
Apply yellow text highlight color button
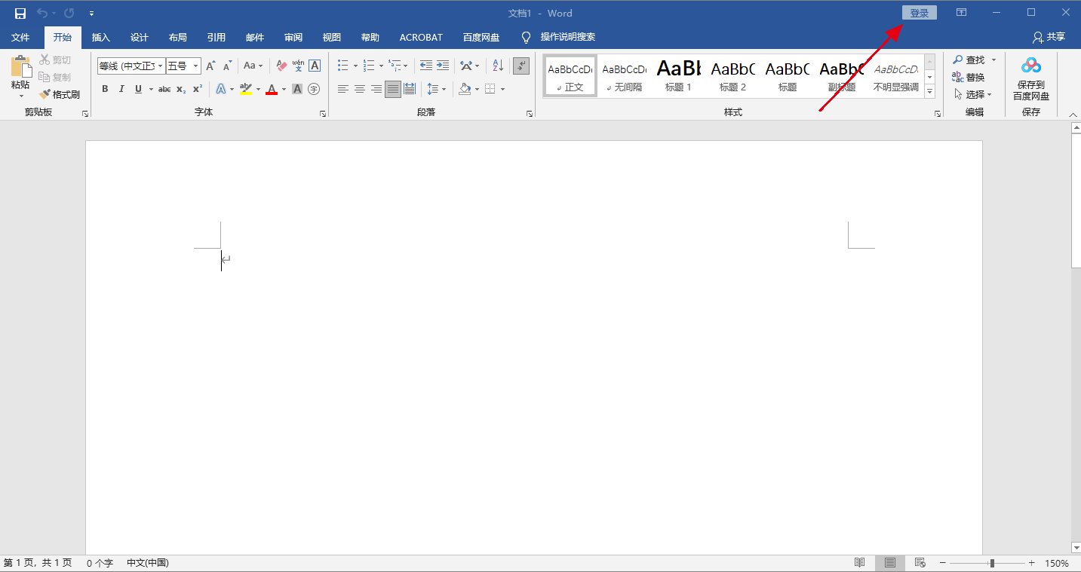coord(246,89)
